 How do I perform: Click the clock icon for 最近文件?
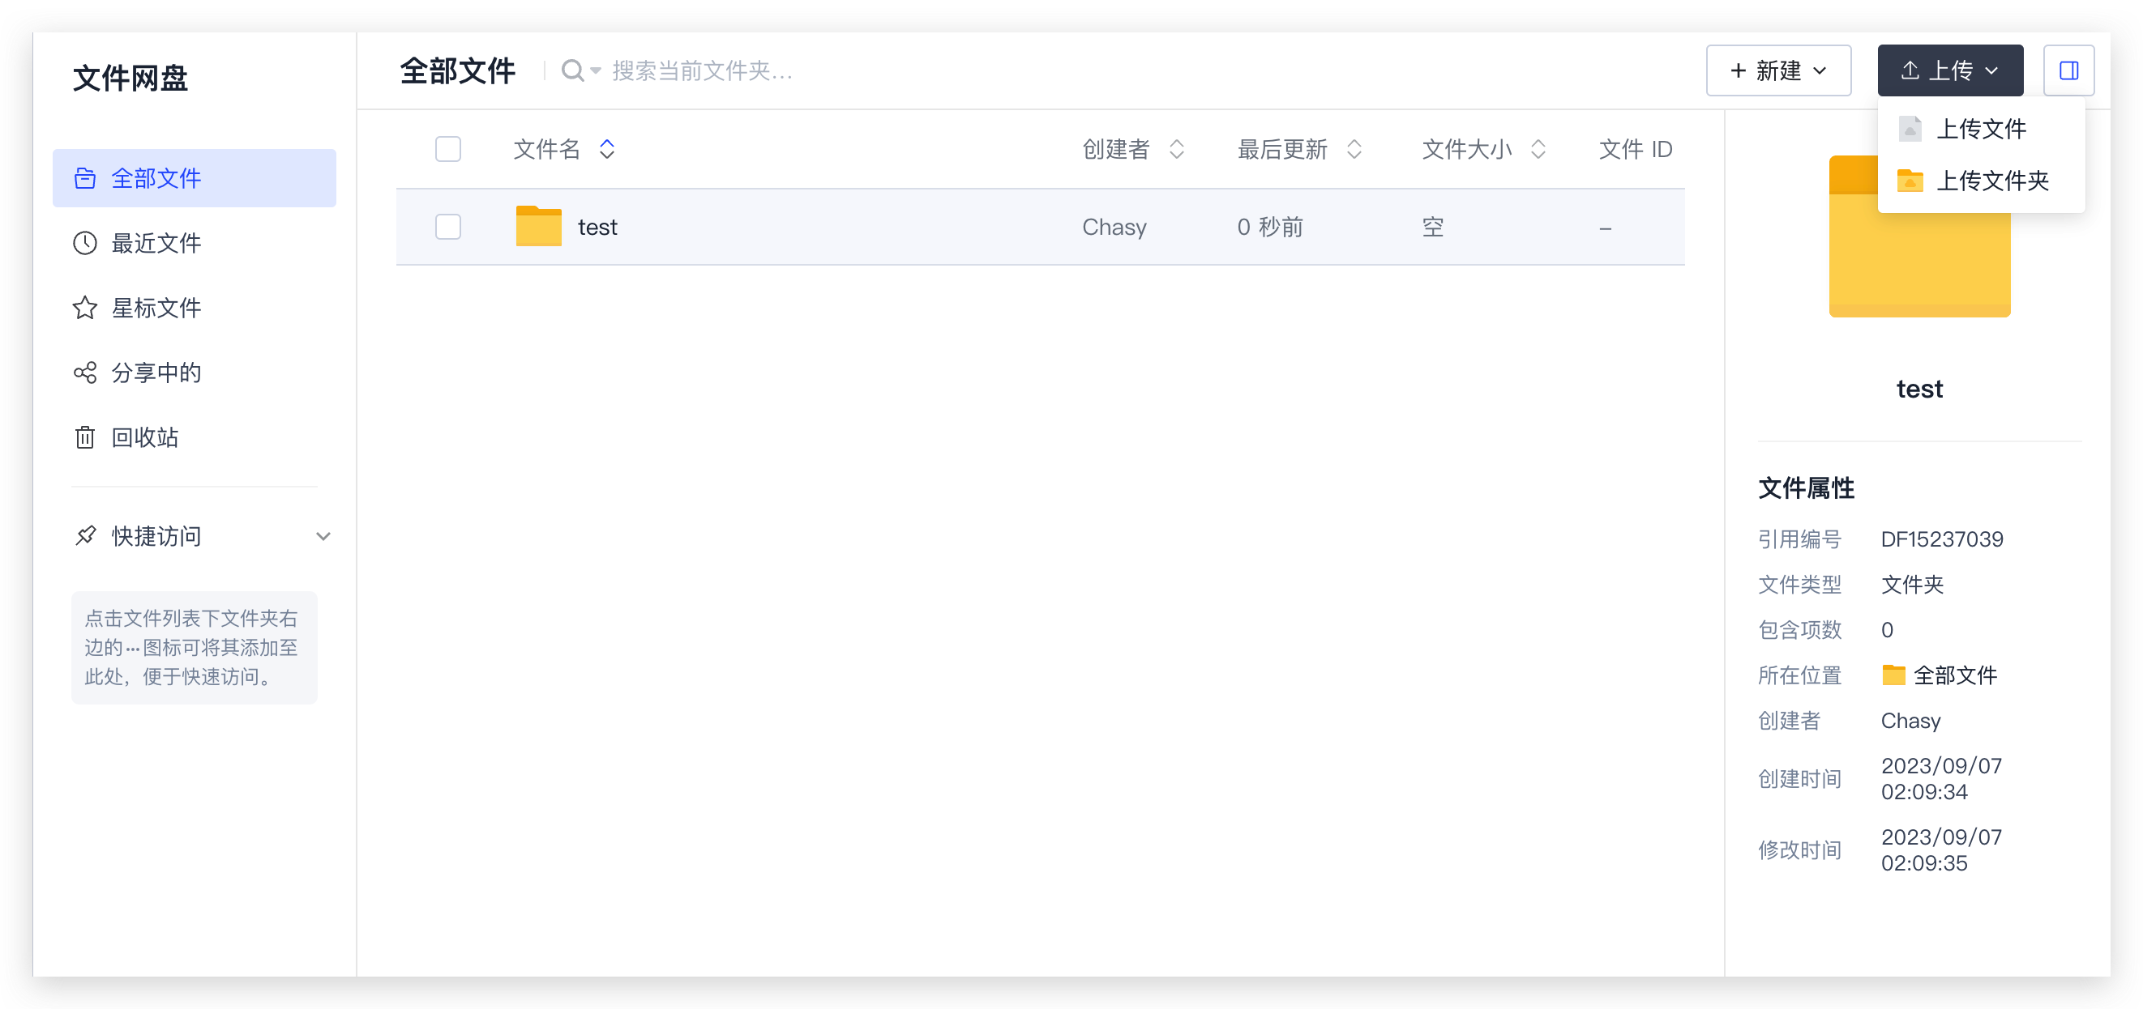click(85, 243)
